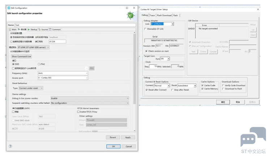The height and width of the screenshot is (157, 269).
Task: Open the Debug tab in Target Driver Setup
Action: tap(145, 15)
